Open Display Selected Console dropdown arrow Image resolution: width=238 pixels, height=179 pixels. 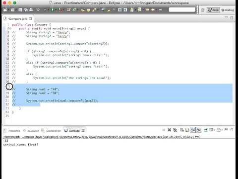[x=214, y=130]
